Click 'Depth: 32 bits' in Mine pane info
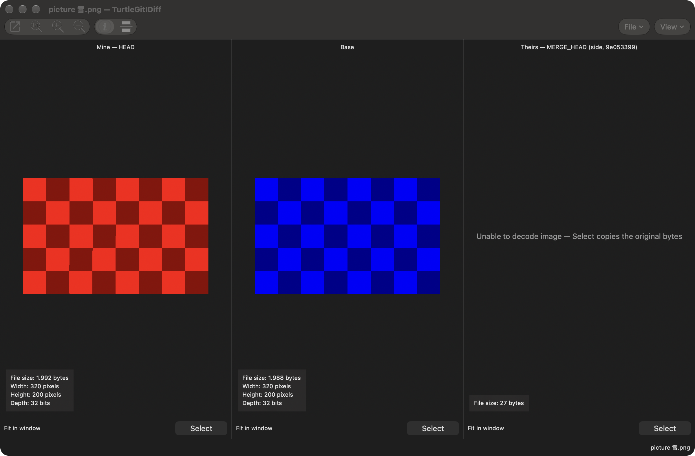This screenshot has width=695, height=456. pos(30,403)
